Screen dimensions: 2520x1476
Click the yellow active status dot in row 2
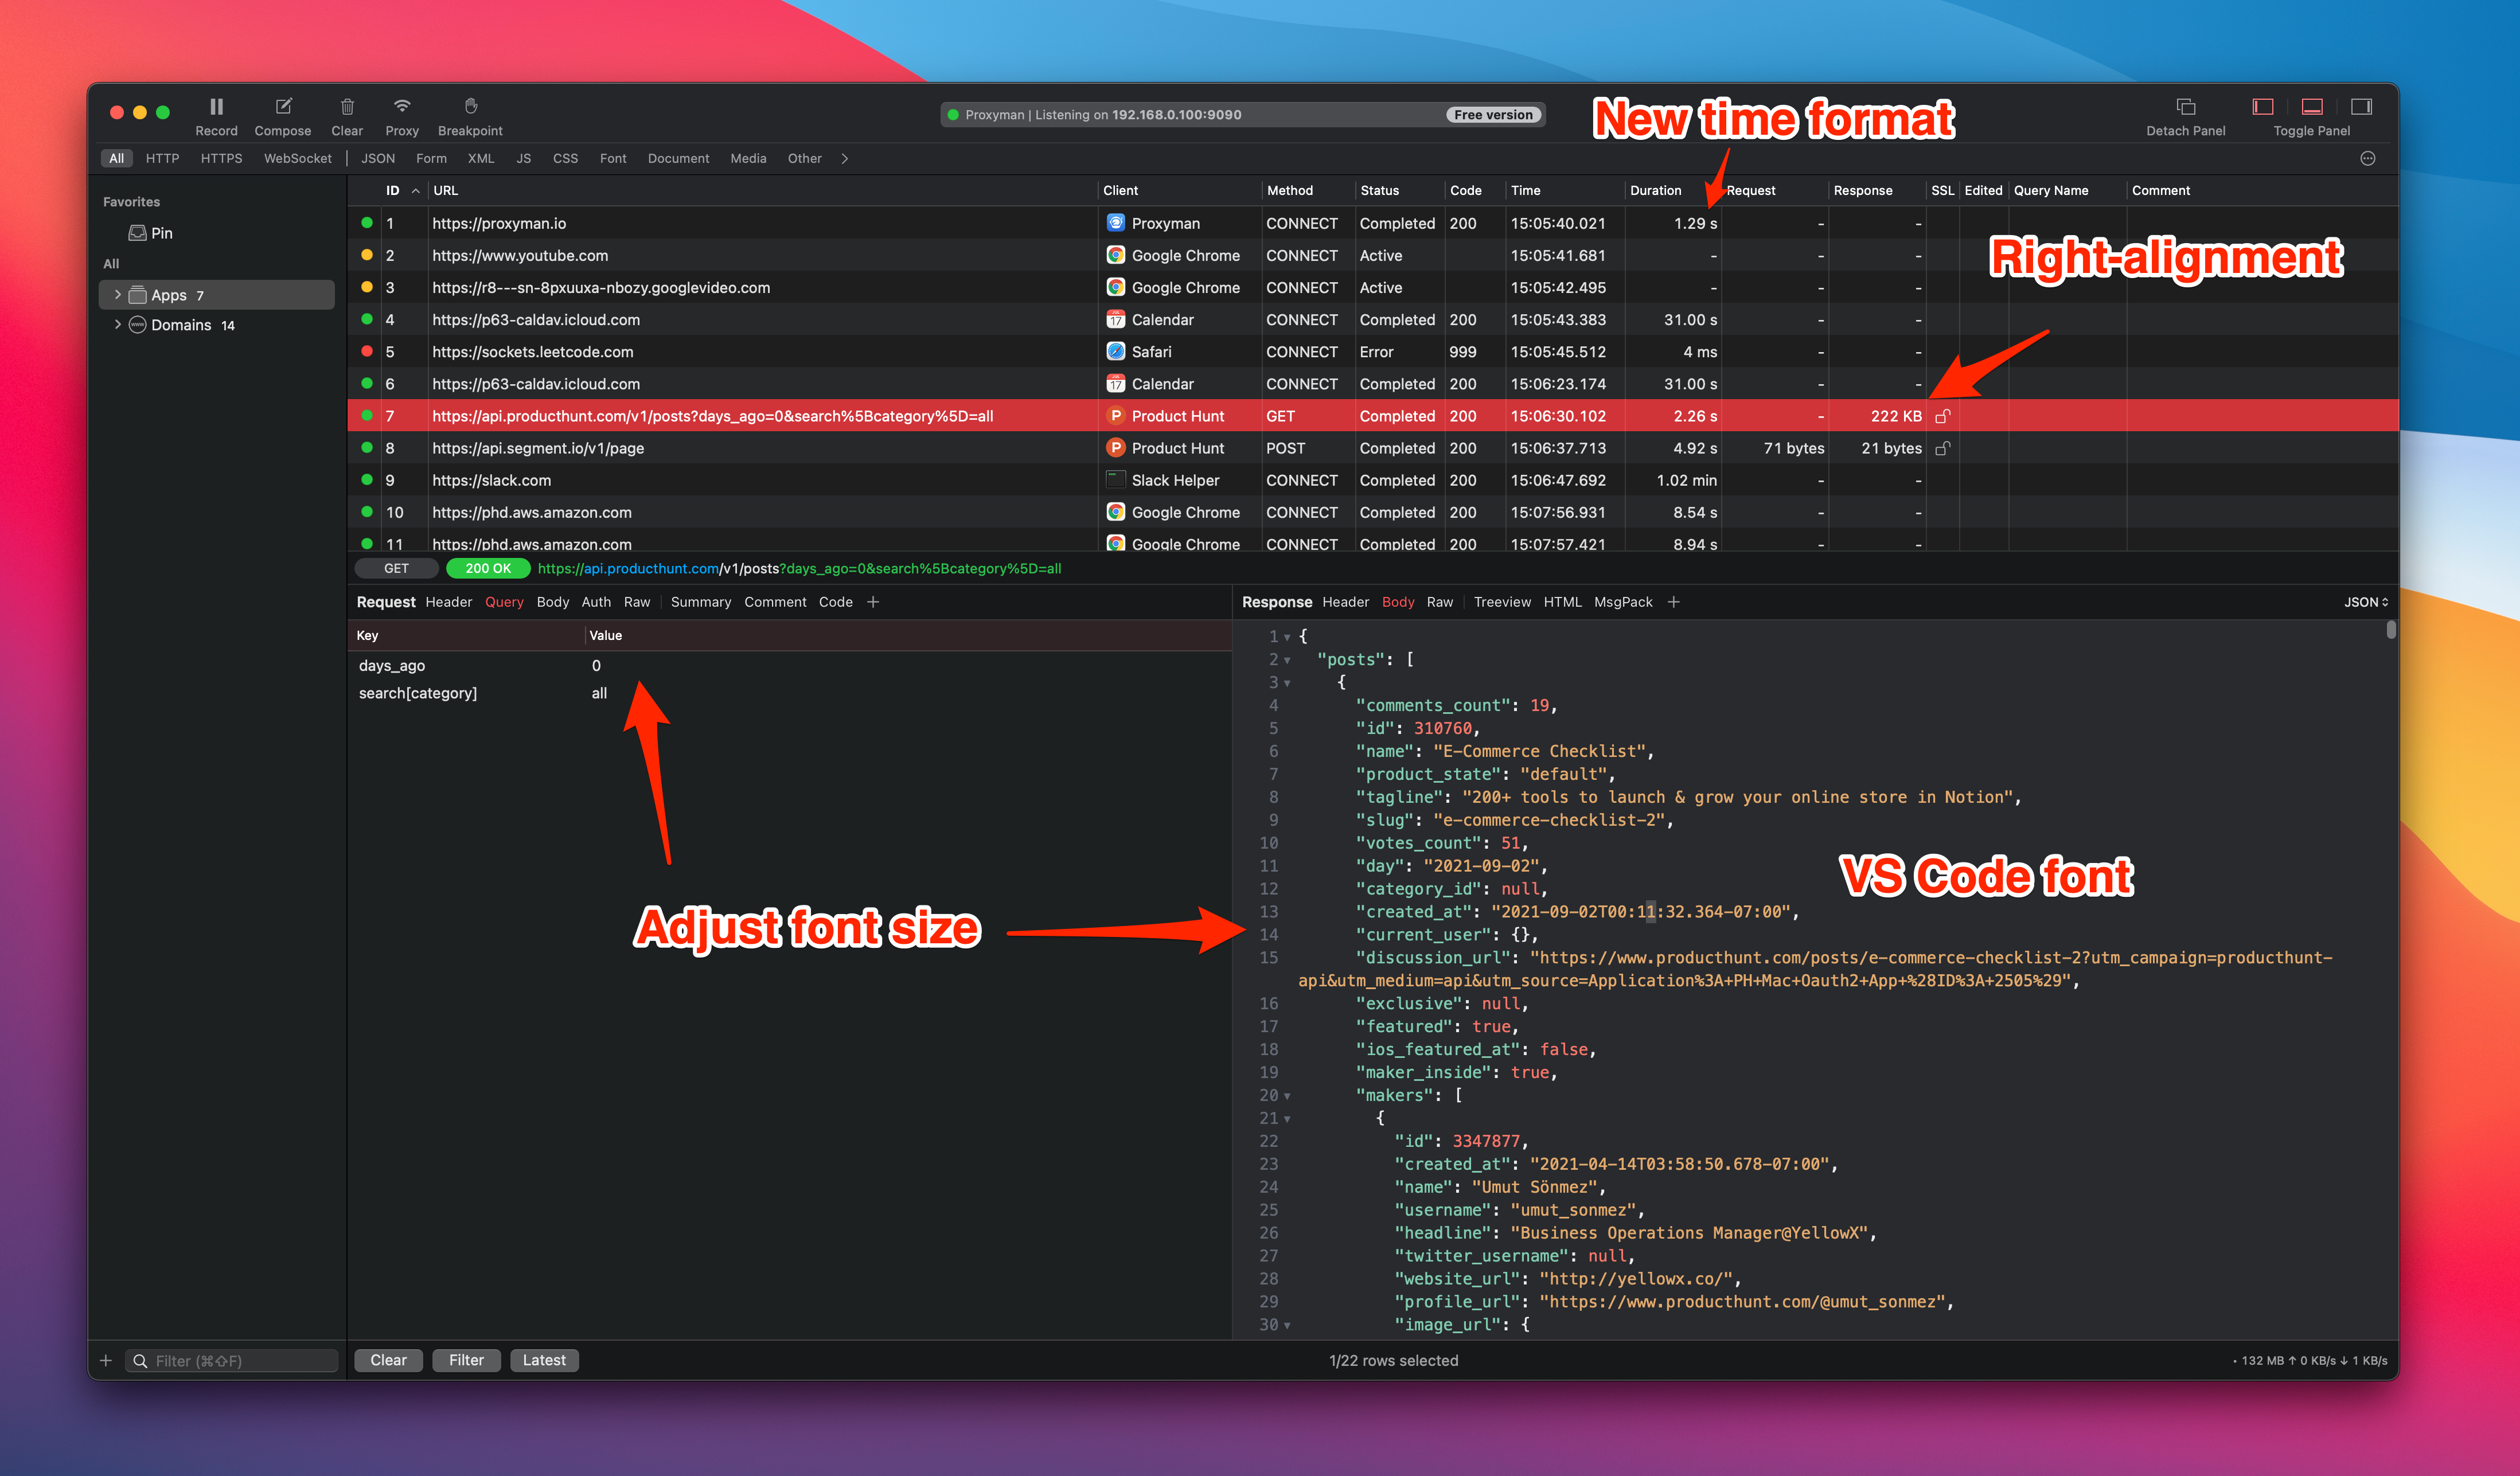[x=367, y=255]
